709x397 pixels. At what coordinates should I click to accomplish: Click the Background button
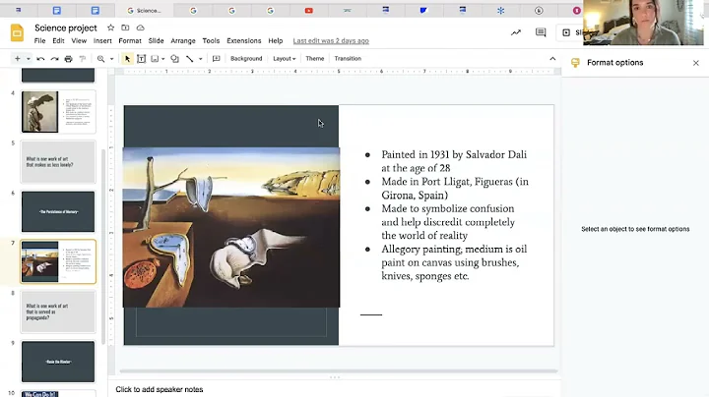[x=246, y=59]
